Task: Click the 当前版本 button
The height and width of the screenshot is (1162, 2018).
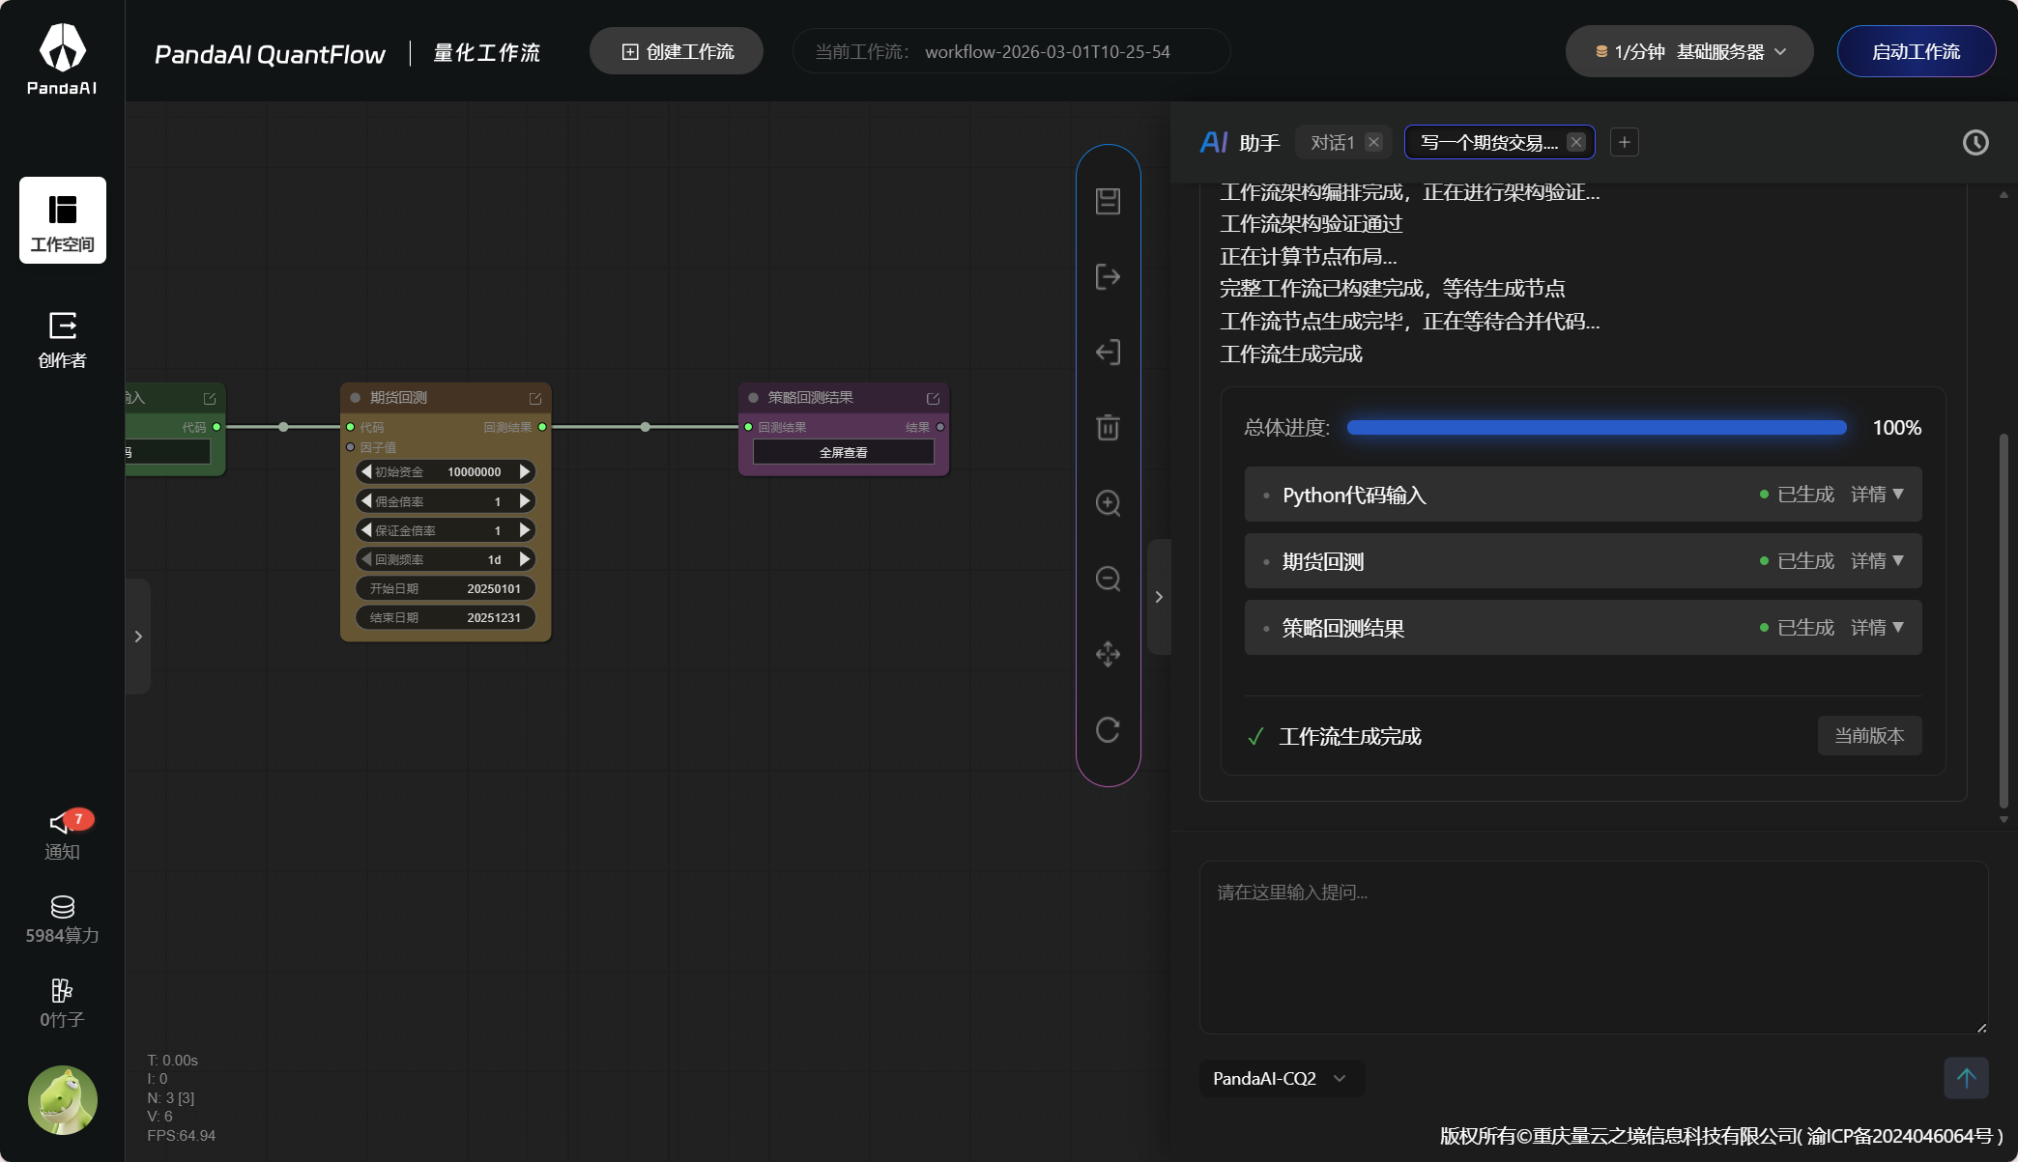Action: (x=1869, y=736)
